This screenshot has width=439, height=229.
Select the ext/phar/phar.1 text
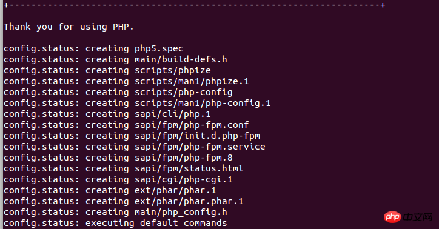[x=175, y=190]
